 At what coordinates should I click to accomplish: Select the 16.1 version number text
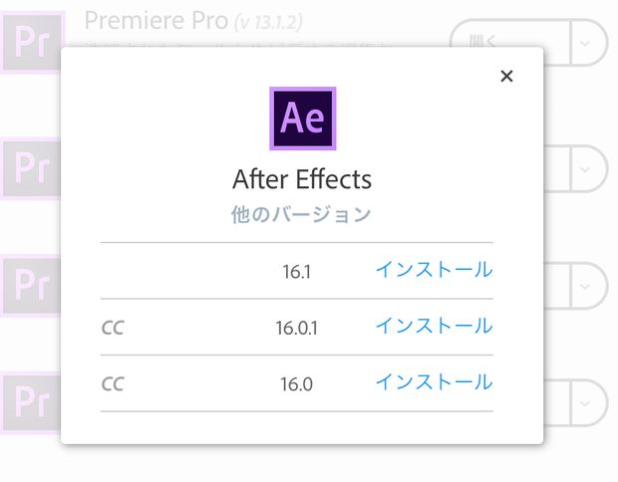pyautogui.click(x=296, y=272)
